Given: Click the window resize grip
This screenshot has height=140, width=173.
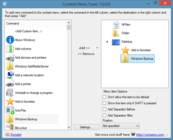Looking at the screenshot, I should pos(167,135).
